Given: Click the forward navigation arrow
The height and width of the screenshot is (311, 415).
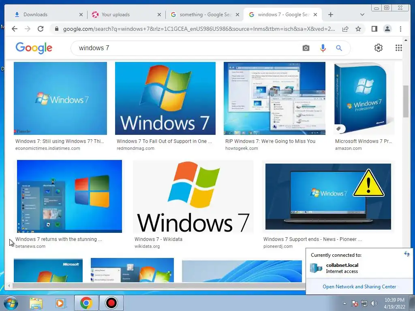Looking at the screenshot, I should (x=28, y=29).
